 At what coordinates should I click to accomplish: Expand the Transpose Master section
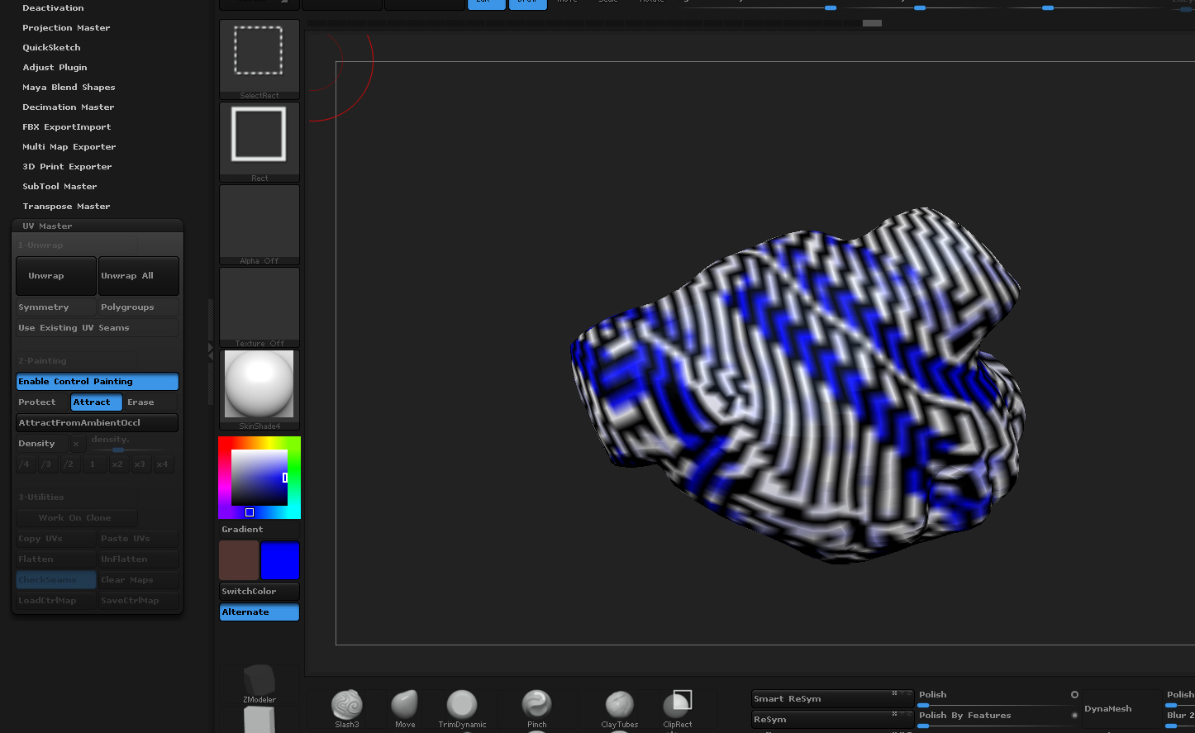tap(66, 207)
